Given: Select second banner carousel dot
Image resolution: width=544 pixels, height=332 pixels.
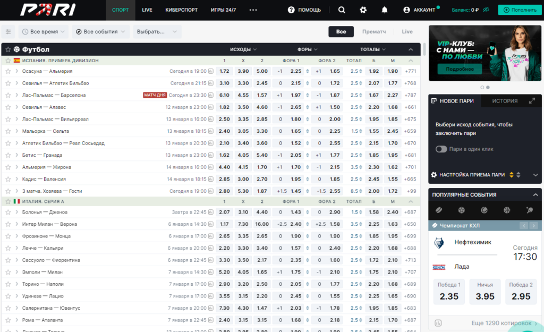Looking at the screenshot, I should 488,88.
